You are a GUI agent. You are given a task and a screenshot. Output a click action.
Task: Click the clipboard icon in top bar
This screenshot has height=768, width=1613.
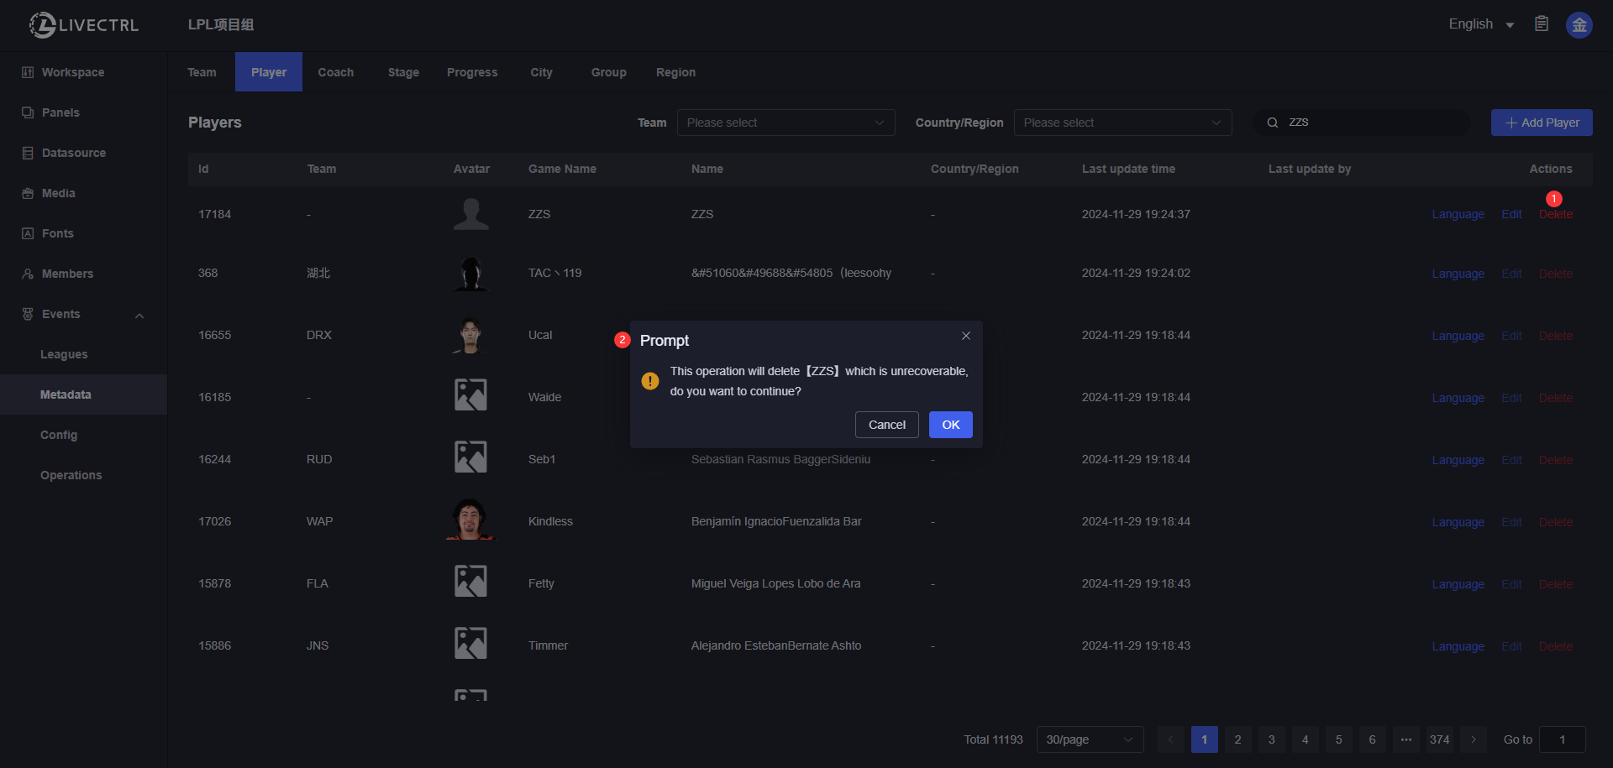point(1541,24)
